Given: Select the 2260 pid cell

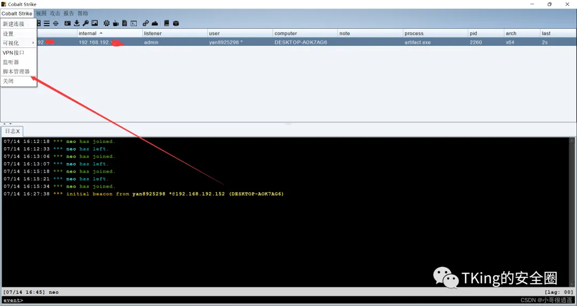Looking at the screenshot, I should [x=486, y=42].
